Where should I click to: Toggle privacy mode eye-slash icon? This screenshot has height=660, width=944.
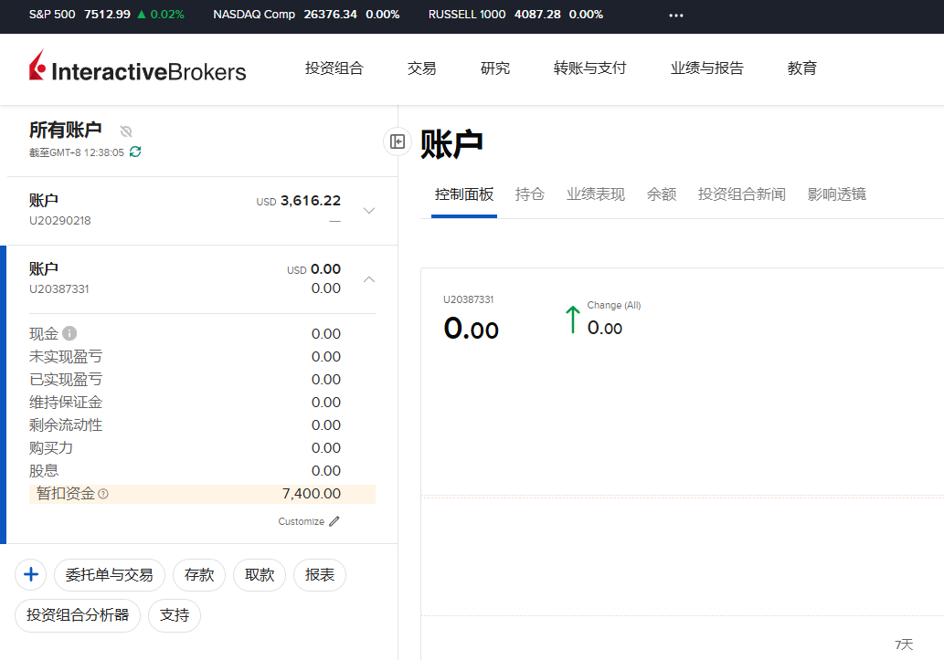[126, 131]
